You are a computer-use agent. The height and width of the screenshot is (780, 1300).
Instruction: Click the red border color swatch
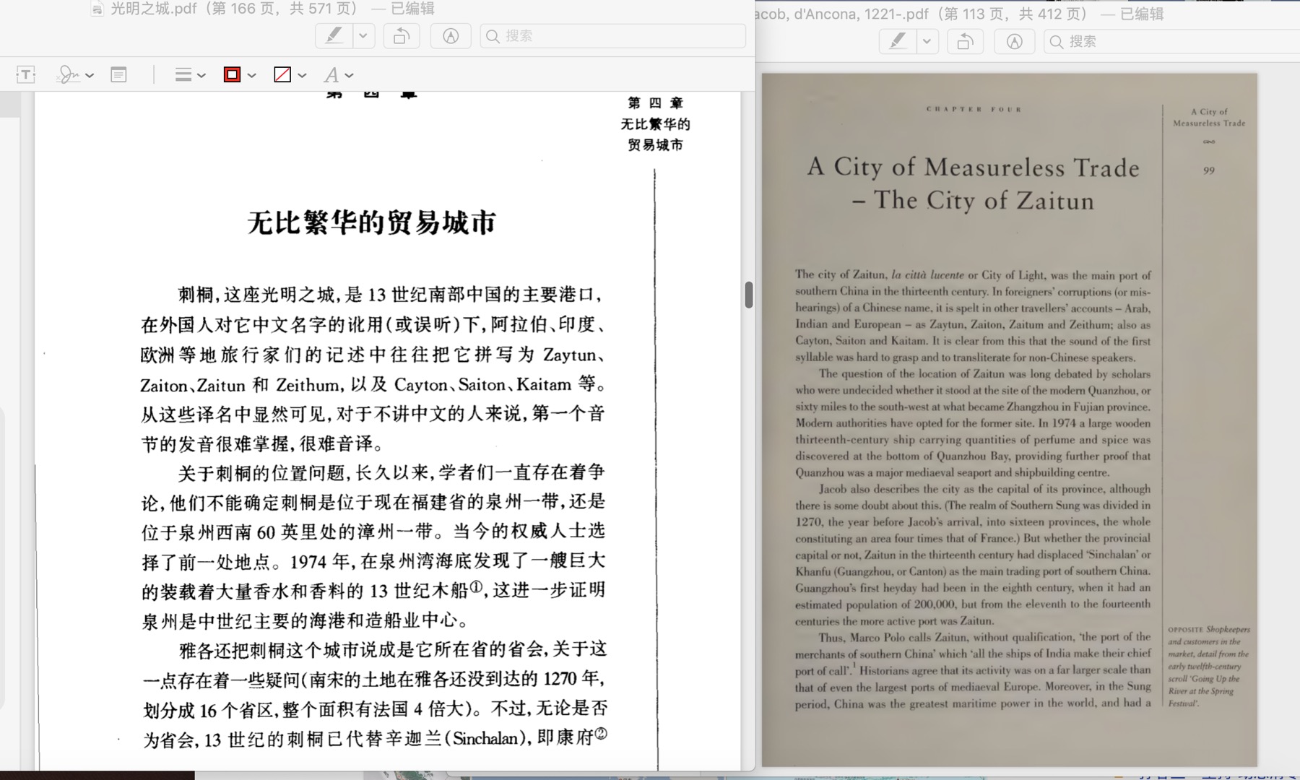(232, 74)
